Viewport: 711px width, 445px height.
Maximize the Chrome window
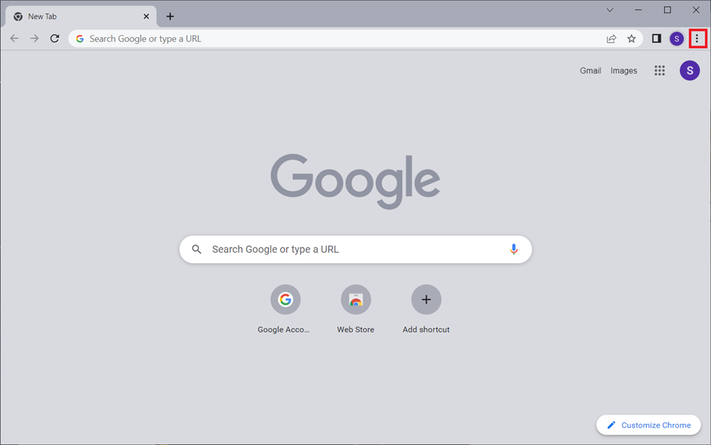(x=667, y=10)
